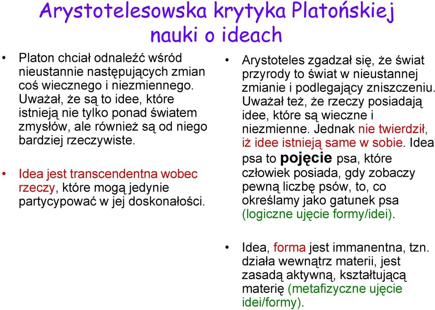Select the line 'nieustannie następujących zmian'

click(112, 72)
